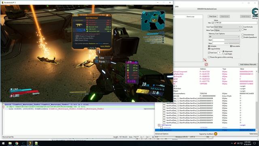
Task: Activate checkbox for ItemPoolData_1_5 row
Action: (x=164, y=108)
